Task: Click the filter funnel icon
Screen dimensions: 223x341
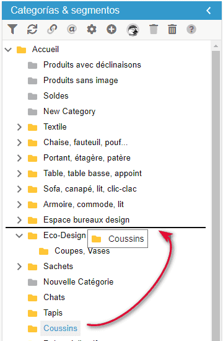Action: (12, 29)
